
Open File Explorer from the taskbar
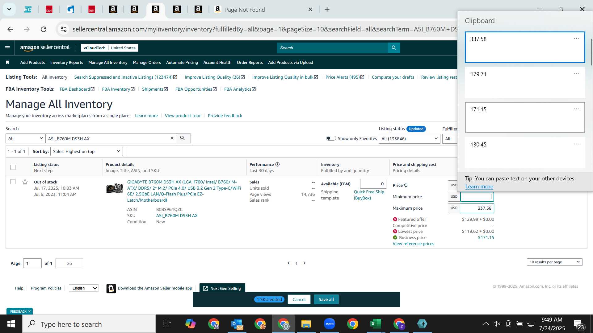306,324
